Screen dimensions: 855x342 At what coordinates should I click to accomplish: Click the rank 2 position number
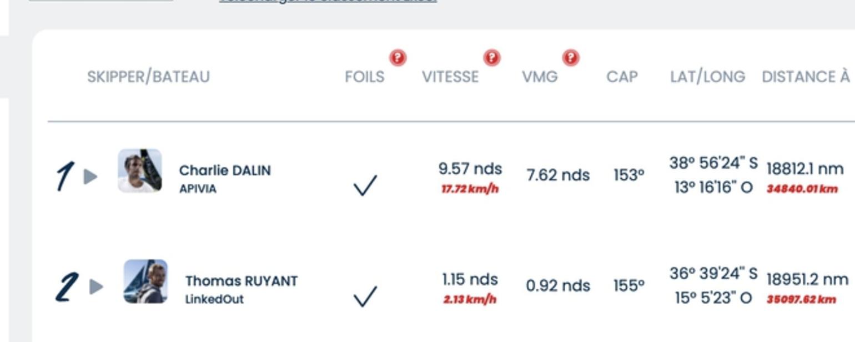point(67,287)
